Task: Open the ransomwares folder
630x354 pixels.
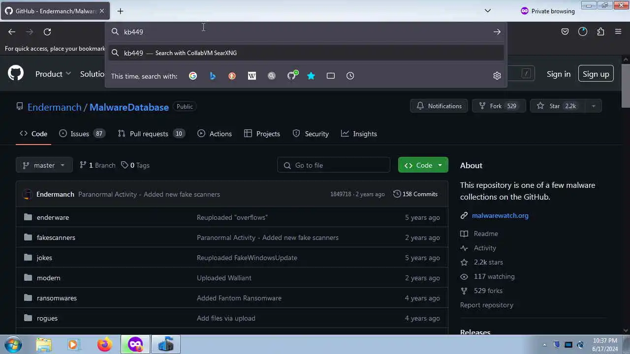Action: click(x=57, y=298)
